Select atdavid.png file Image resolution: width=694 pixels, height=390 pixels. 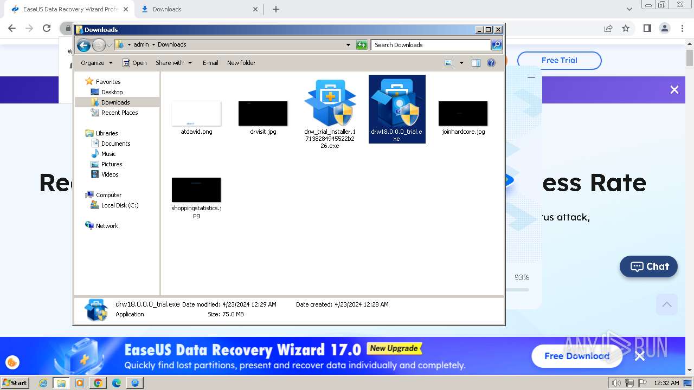[196, 118]
